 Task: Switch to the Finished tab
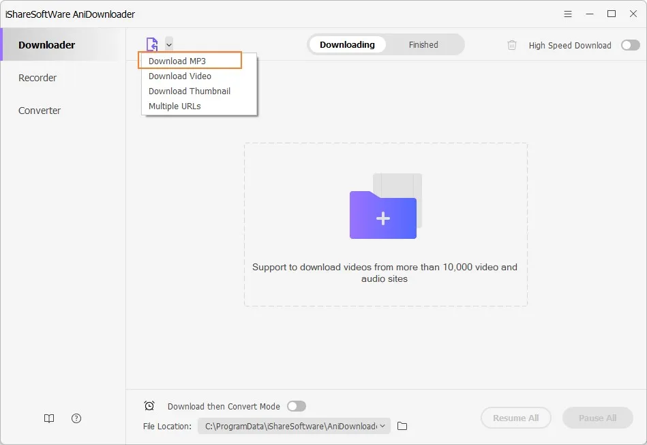point(423,44)
